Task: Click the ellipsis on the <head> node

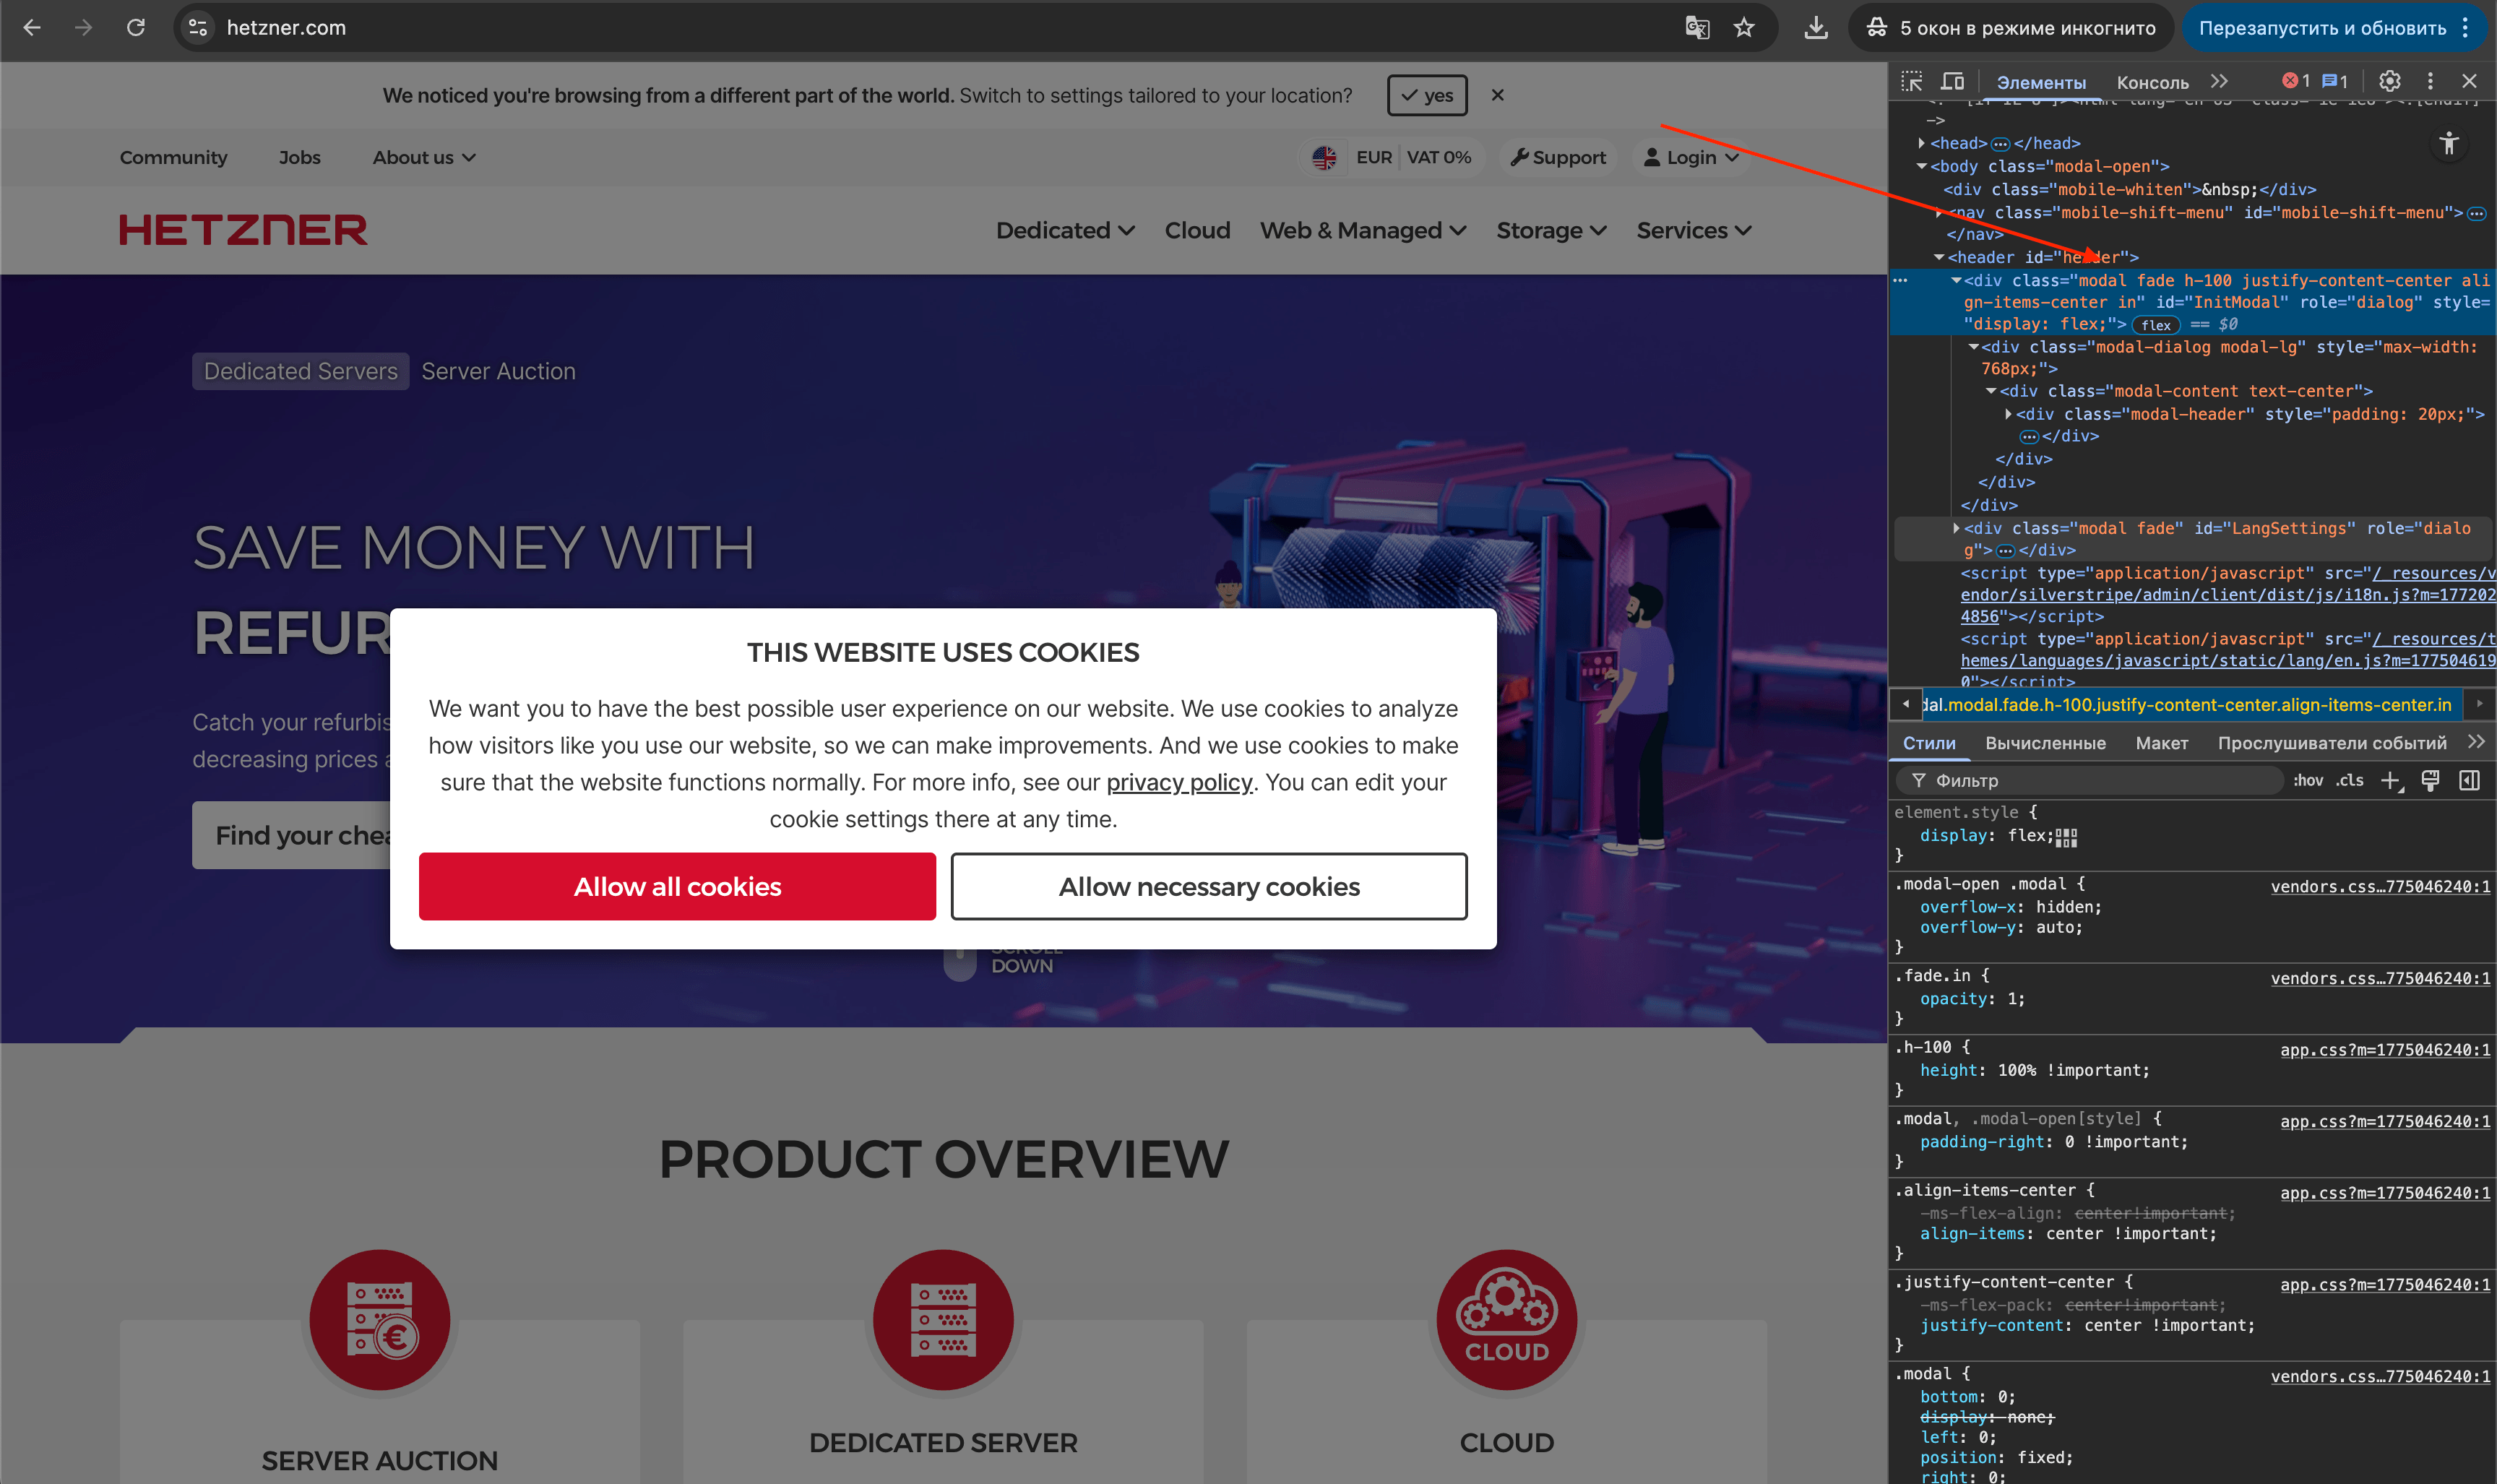Action: 2000,144
